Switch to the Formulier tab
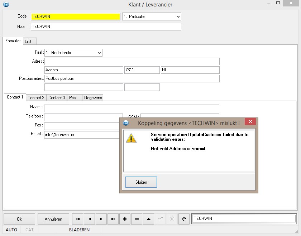 pyautogui.click(x=13, y=41)
